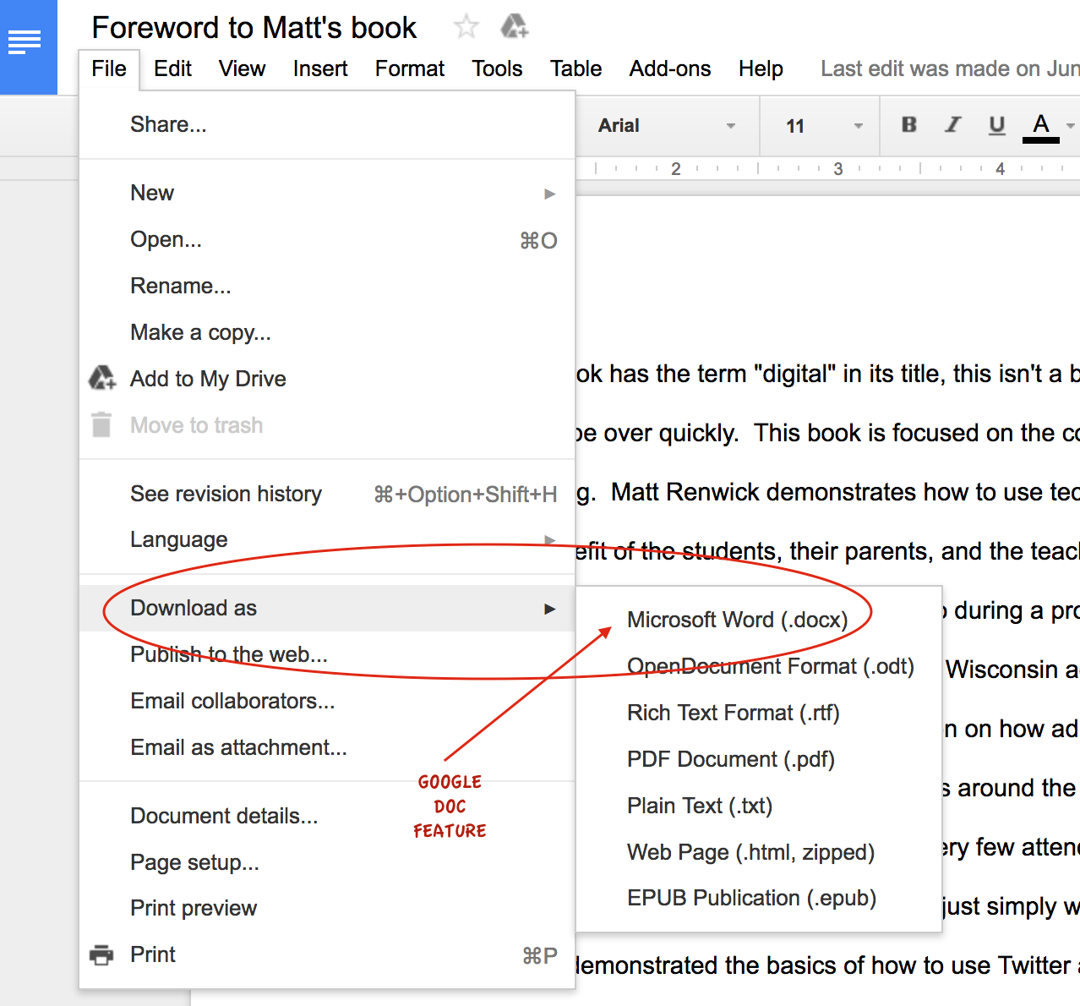
Task: Open the Format menu
Action: 409,68
